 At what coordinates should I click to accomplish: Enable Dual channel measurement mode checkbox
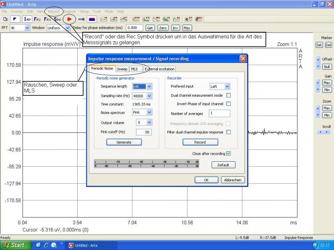tap(228, 95)
